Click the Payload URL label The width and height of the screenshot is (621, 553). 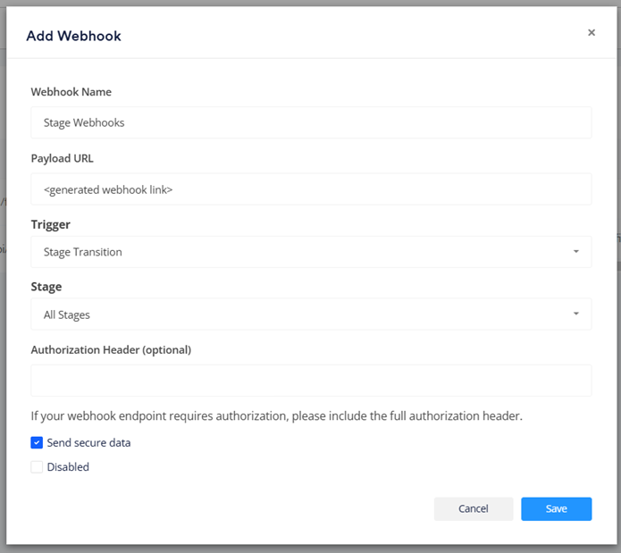pos(63,158)
